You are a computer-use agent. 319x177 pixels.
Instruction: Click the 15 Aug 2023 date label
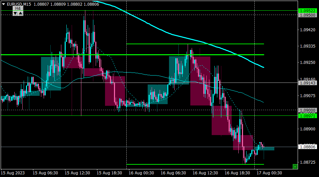pyautogui.click(x=13, y=173)
